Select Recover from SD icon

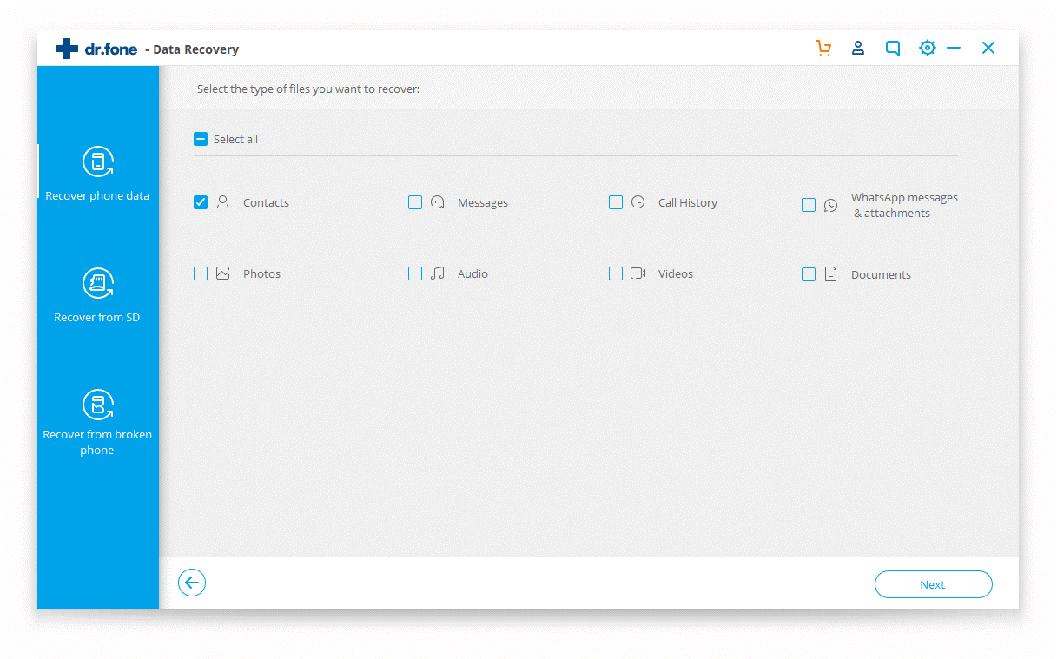click(97, 283)
